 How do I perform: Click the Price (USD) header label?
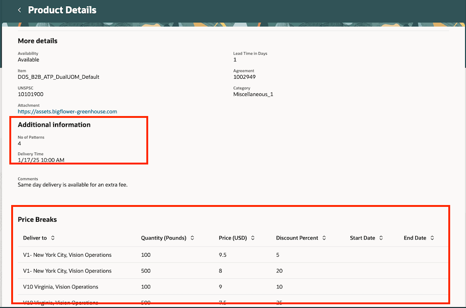tap(232, 238)
